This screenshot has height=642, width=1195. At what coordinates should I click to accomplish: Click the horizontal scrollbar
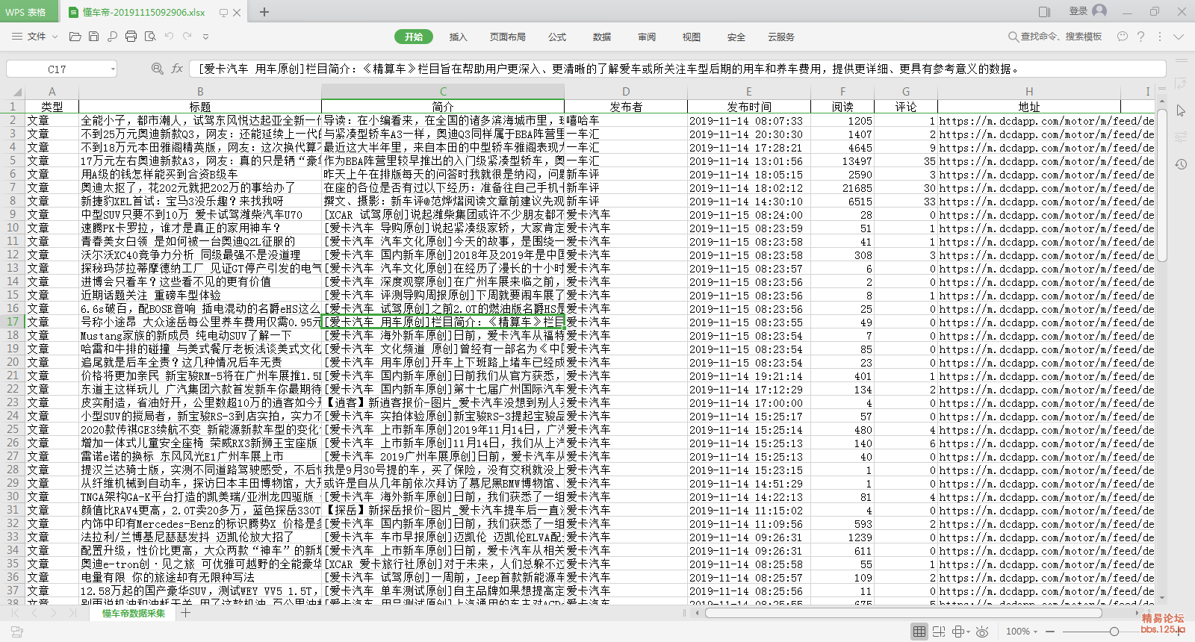click(x=904, y=613)
